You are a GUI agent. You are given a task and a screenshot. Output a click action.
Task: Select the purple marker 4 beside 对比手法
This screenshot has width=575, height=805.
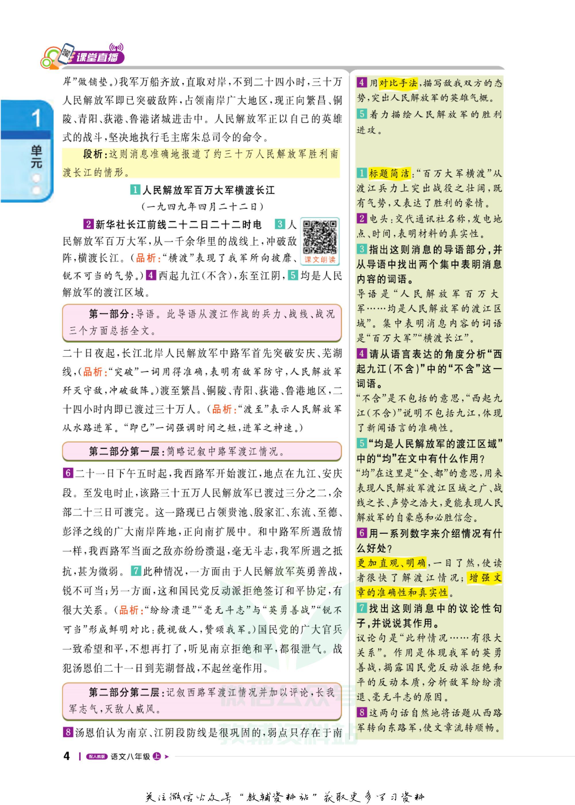point(363,83)
